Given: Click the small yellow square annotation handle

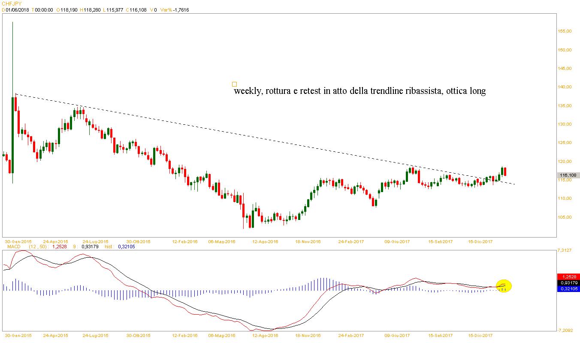Looking at the screenshot, I should click(x=234, y=84).
